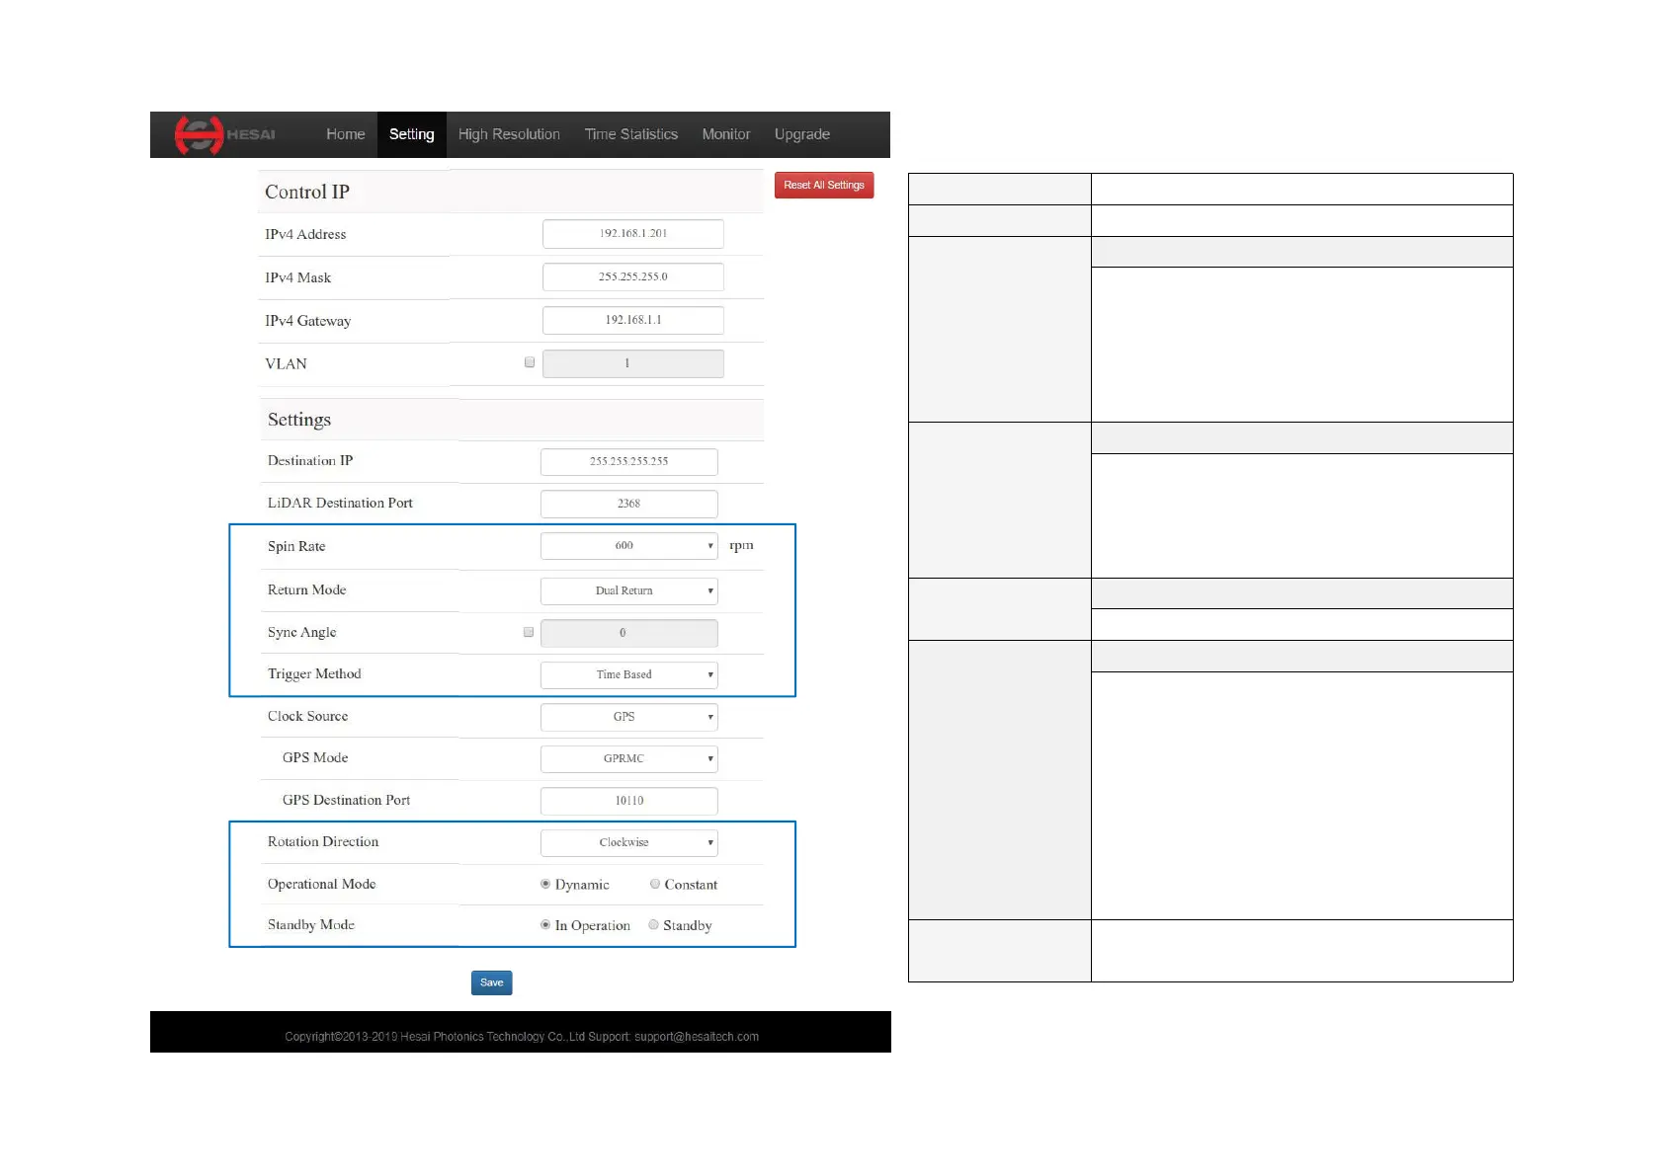Click the Destination IP input field

[629, 461]
